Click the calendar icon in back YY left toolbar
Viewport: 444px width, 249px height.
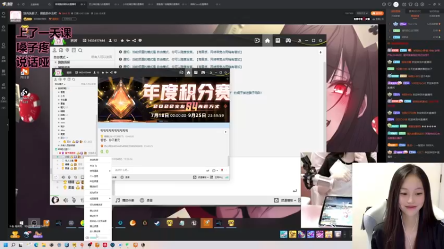(74, 50)
